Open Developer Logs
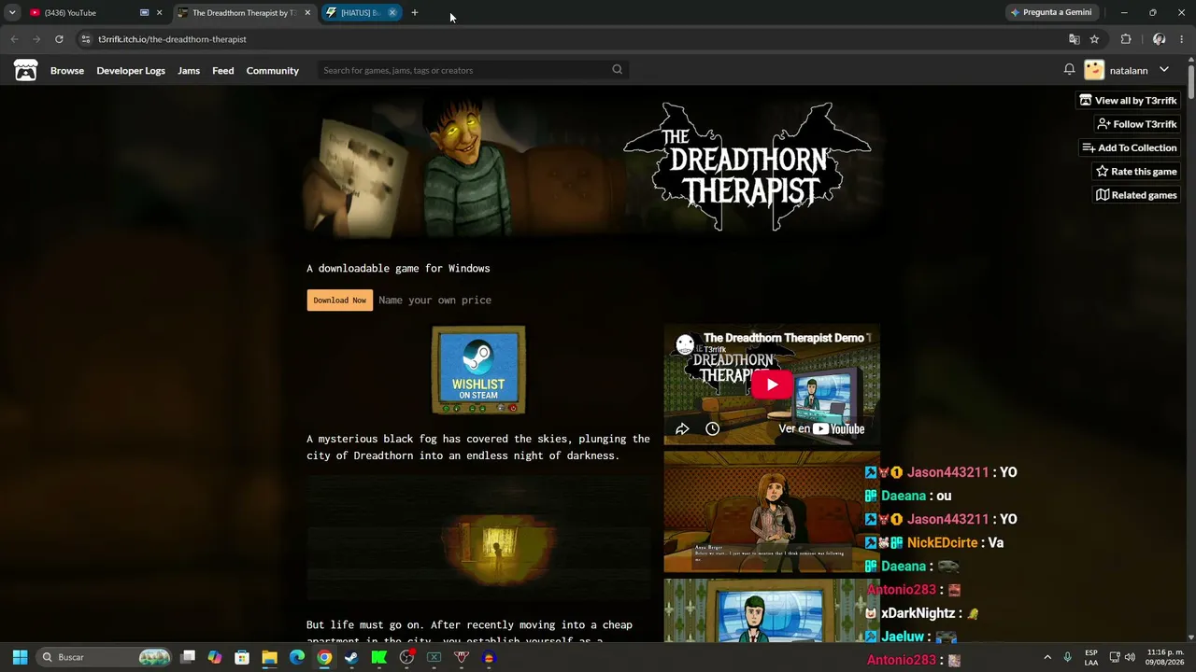Screen dimensions: 1196x672 coord(131,70)
